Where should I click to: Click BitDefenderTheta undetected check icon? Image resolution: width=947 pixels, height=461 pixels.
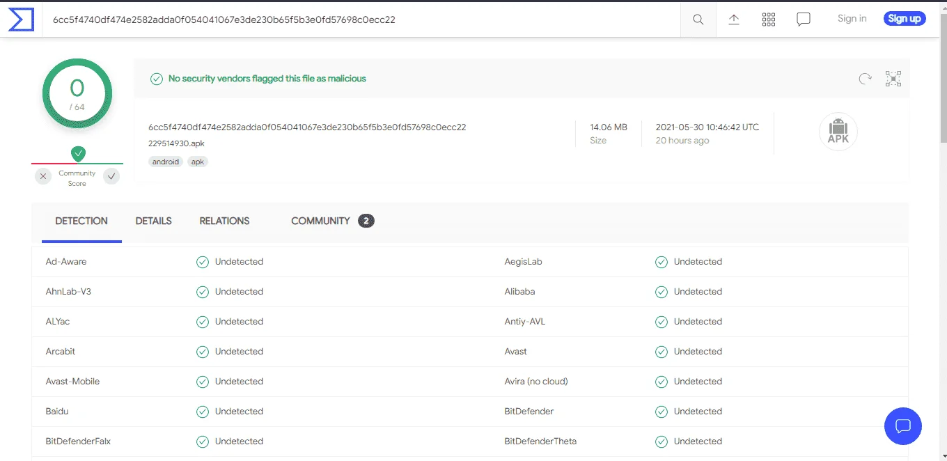662,442
